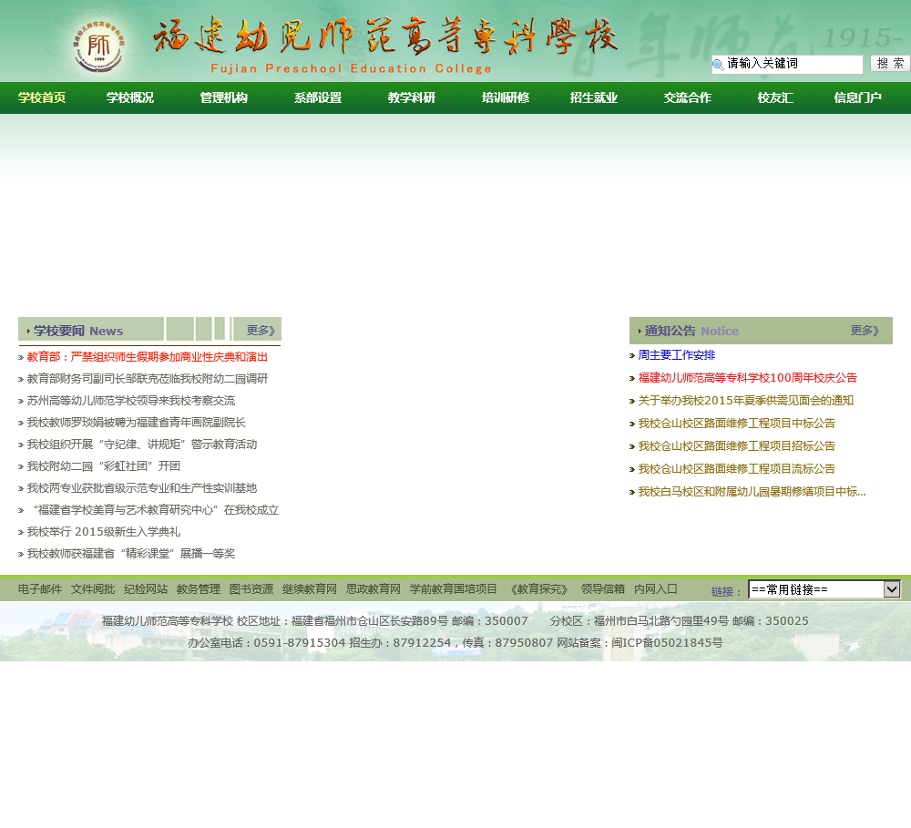Open news 苏州高等幼儿师范学校领导来我校考察交流
The height and width of the screenshot is (828, 911).
[131, 401]
